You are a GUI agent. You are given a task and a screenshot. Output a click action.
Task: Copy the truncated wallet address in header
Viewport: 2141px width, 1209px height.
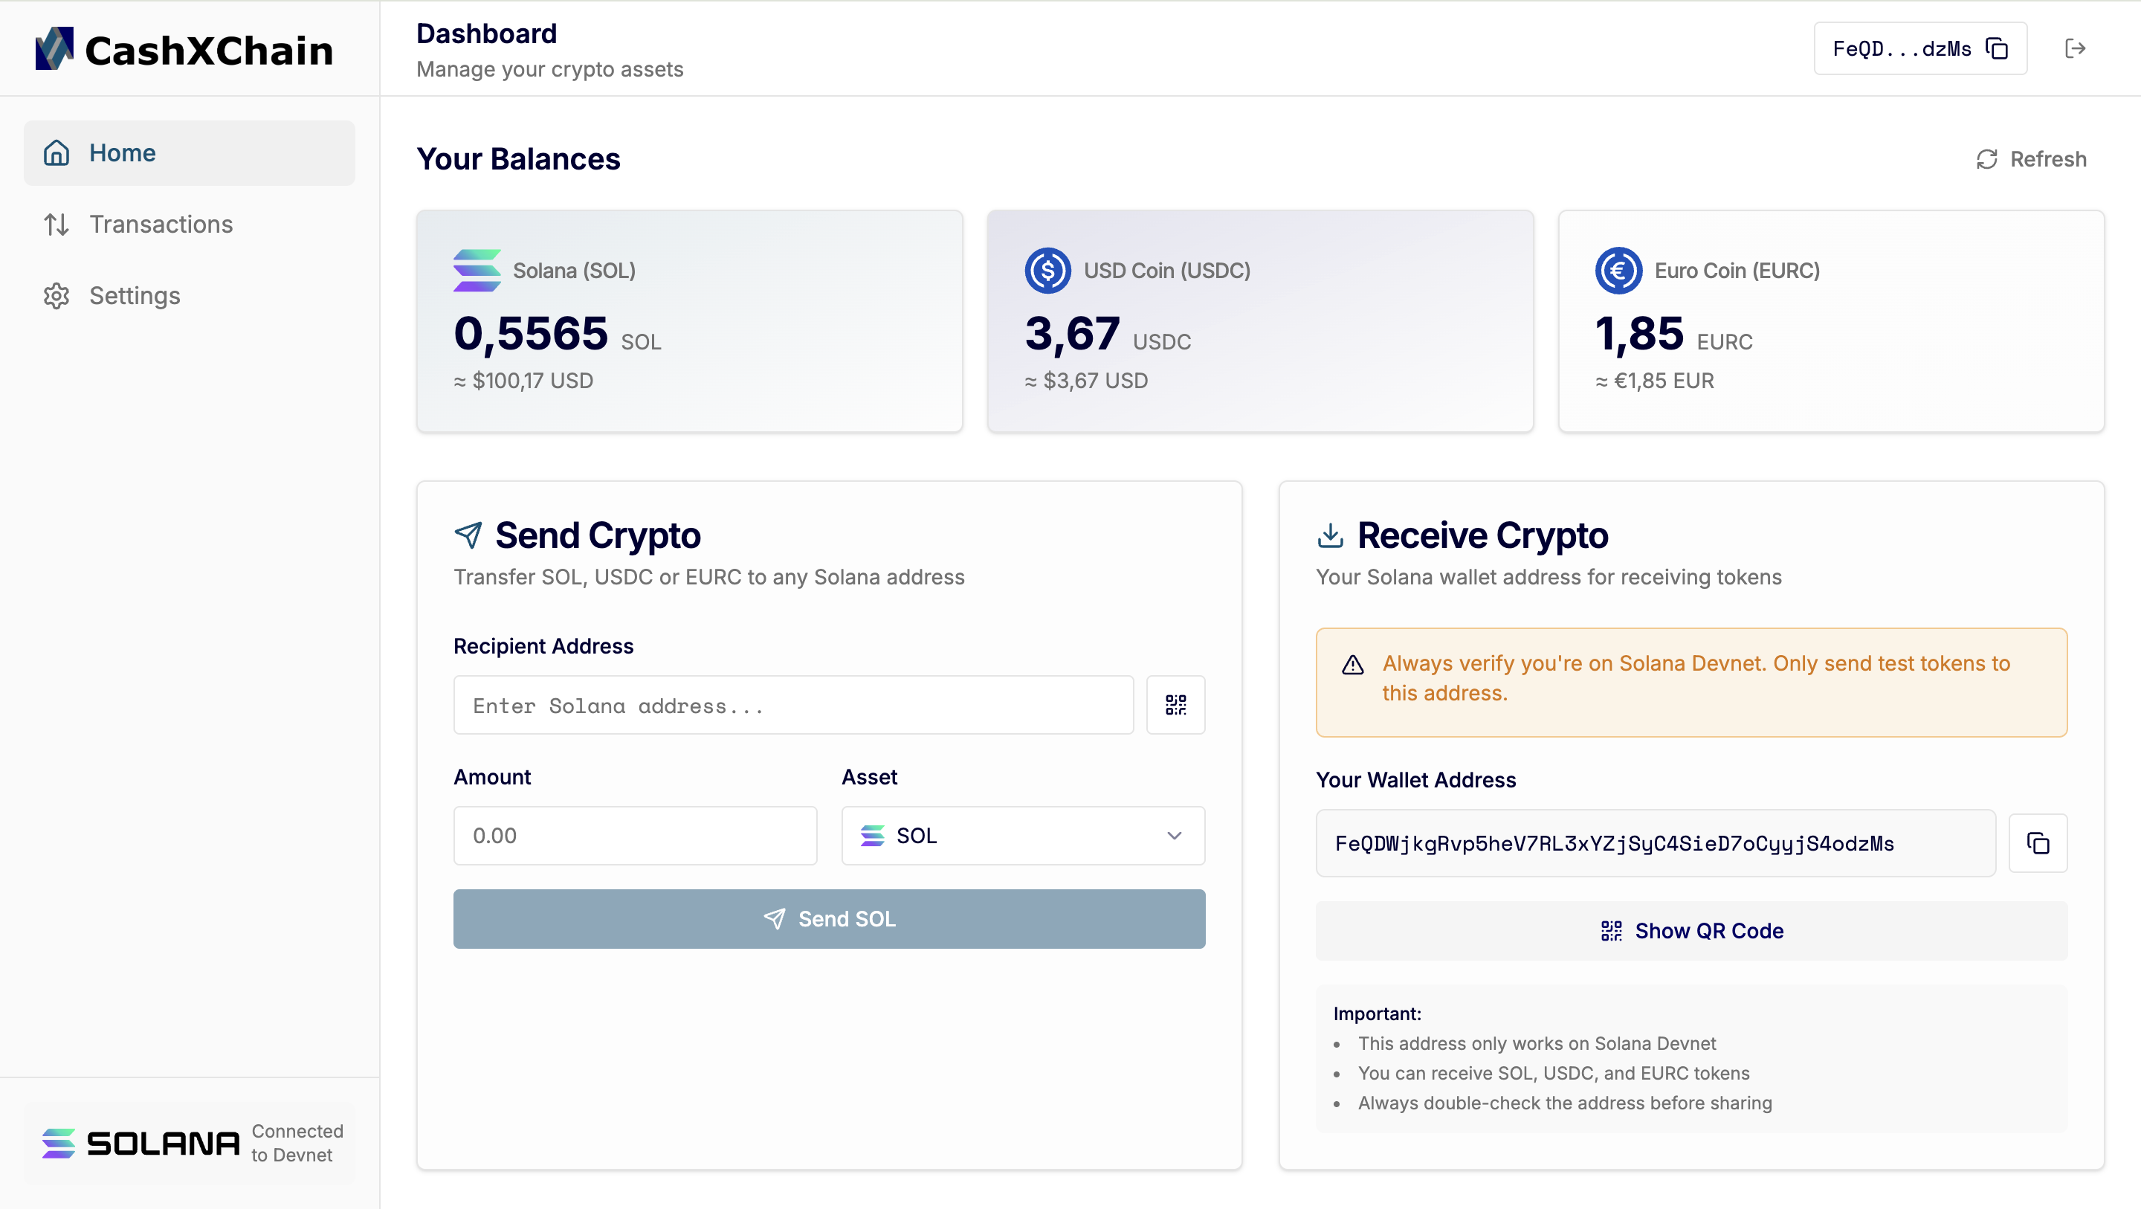click(1998, 48)
